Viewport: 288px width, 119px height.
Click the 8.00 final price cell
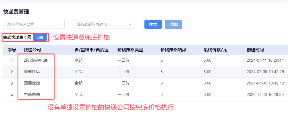pyautogui.click(x=207, y=72)
